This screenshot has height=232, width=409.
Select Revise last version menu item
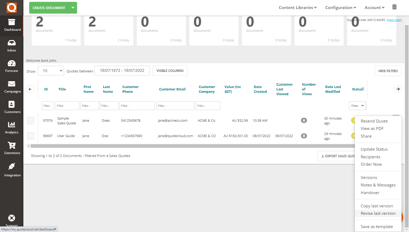tap(378, 213)
